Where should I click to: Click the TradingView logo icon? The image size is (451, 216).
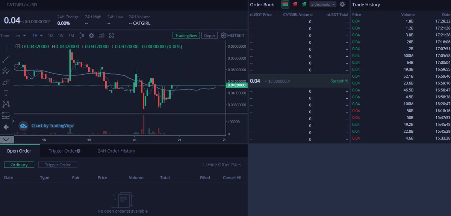[23, 126]
